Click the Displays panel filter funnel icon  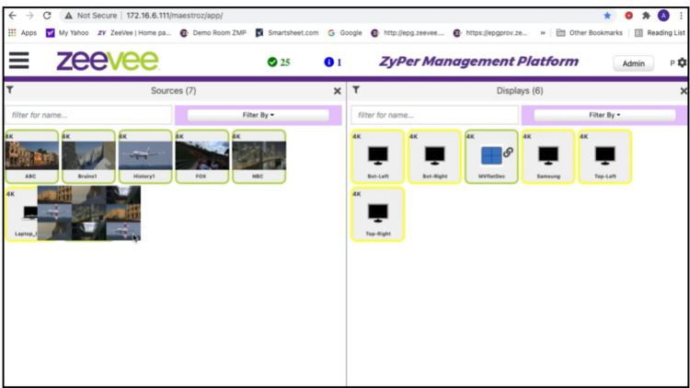click(356, 90)
